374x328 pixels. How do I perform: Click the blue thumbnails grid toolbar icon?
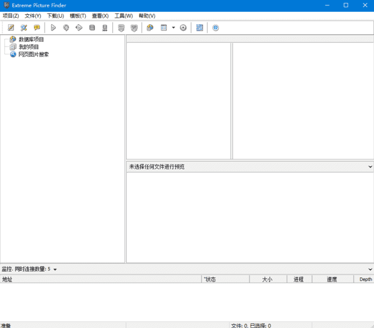pos(200,28)
